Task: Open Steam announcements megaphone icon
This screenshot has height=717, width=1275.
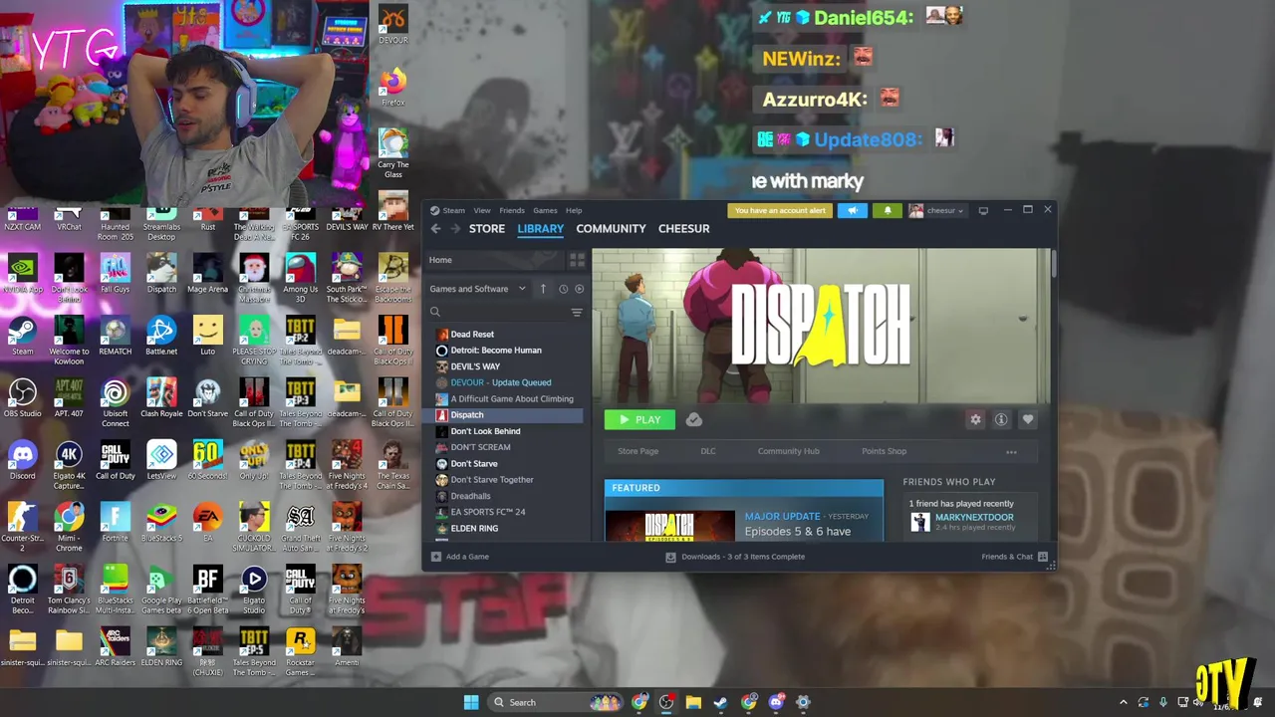Action: [853, 210]
